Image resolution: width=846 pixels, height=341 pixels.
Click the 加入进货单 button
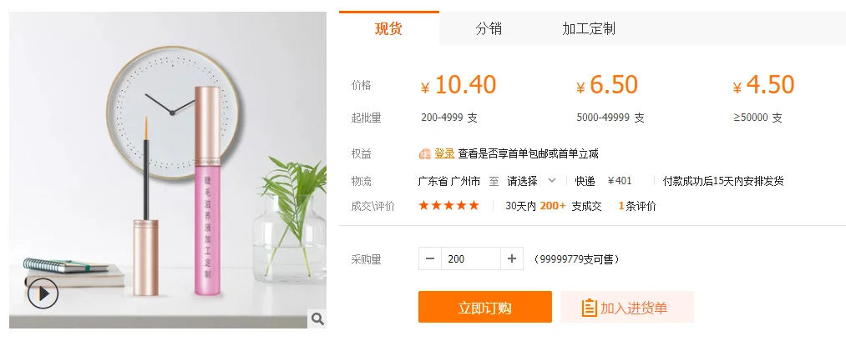[x=627, y=307]
